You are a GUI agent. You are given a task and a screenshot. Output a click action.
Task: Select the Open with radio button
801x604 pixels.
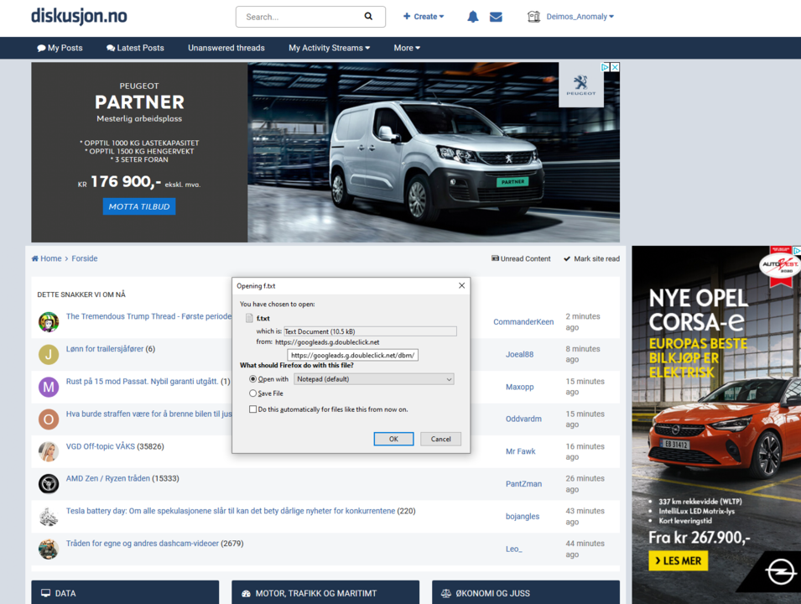pos(252,379)
